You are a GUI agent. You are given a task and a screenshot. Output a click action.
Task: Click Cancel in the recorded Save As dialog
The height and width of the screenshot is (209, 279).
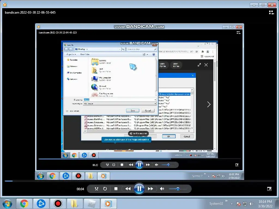pyautogui.click(x=148, y=110)
